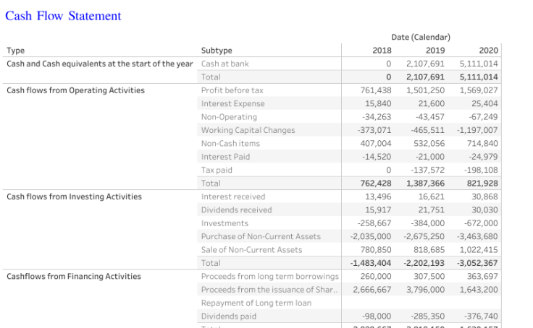Select the 2020 column header

point(489,51)
